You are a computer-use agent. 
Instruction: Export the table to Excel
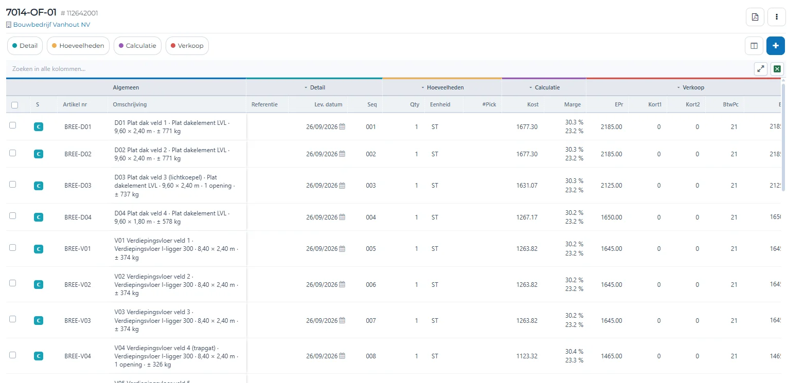pyautogui.click(x=777, y=69)
